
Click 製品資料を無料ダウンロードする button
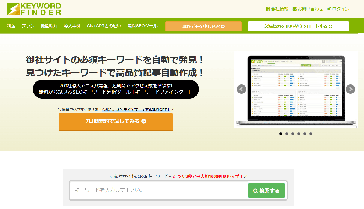tap(298, 26)
